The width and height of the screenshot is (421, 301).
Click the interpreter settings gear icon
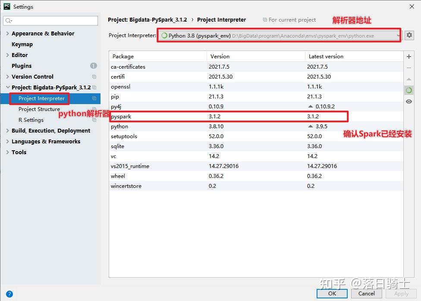pos(409,35)
